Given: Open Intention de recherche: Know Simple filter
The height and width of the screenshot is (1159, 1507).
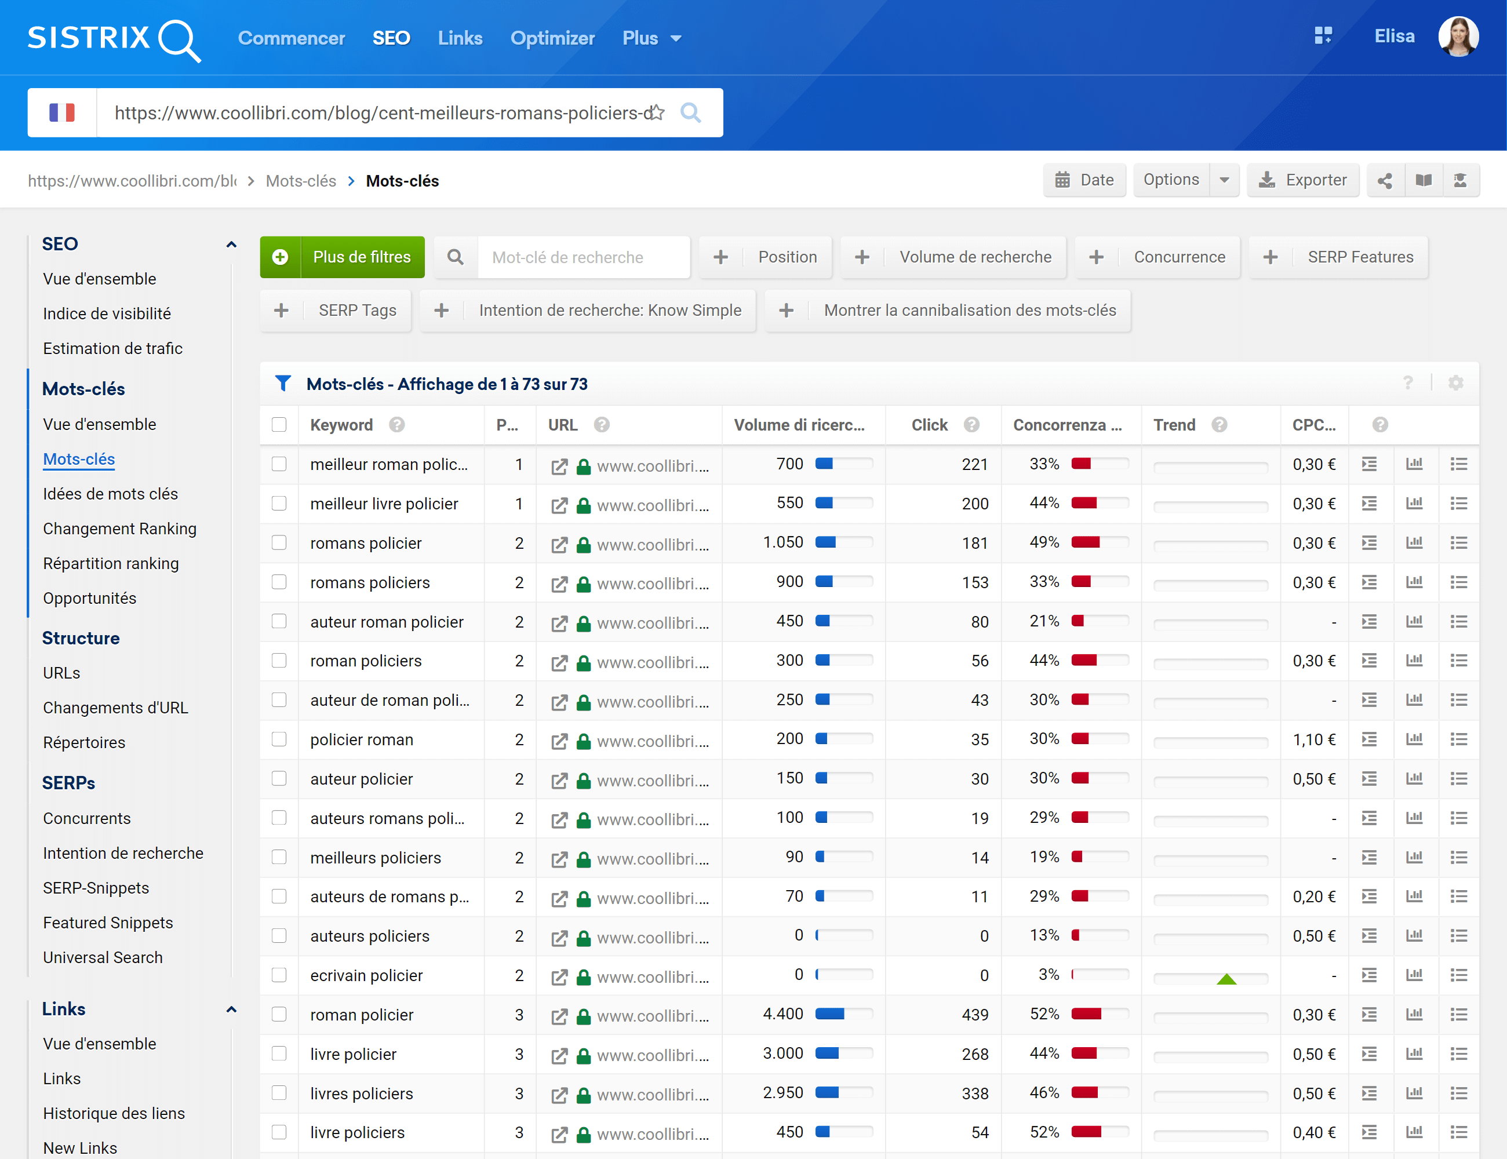Looking at the screenshot, I should pos(588,311).
